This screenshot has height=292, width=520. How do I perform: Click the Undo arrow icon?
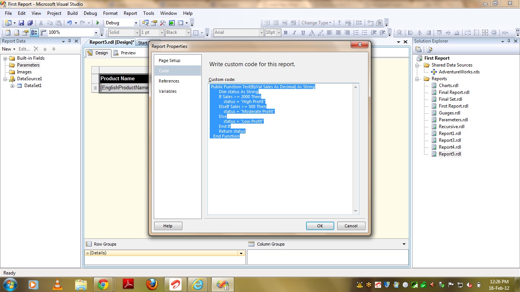coord(69,23)
